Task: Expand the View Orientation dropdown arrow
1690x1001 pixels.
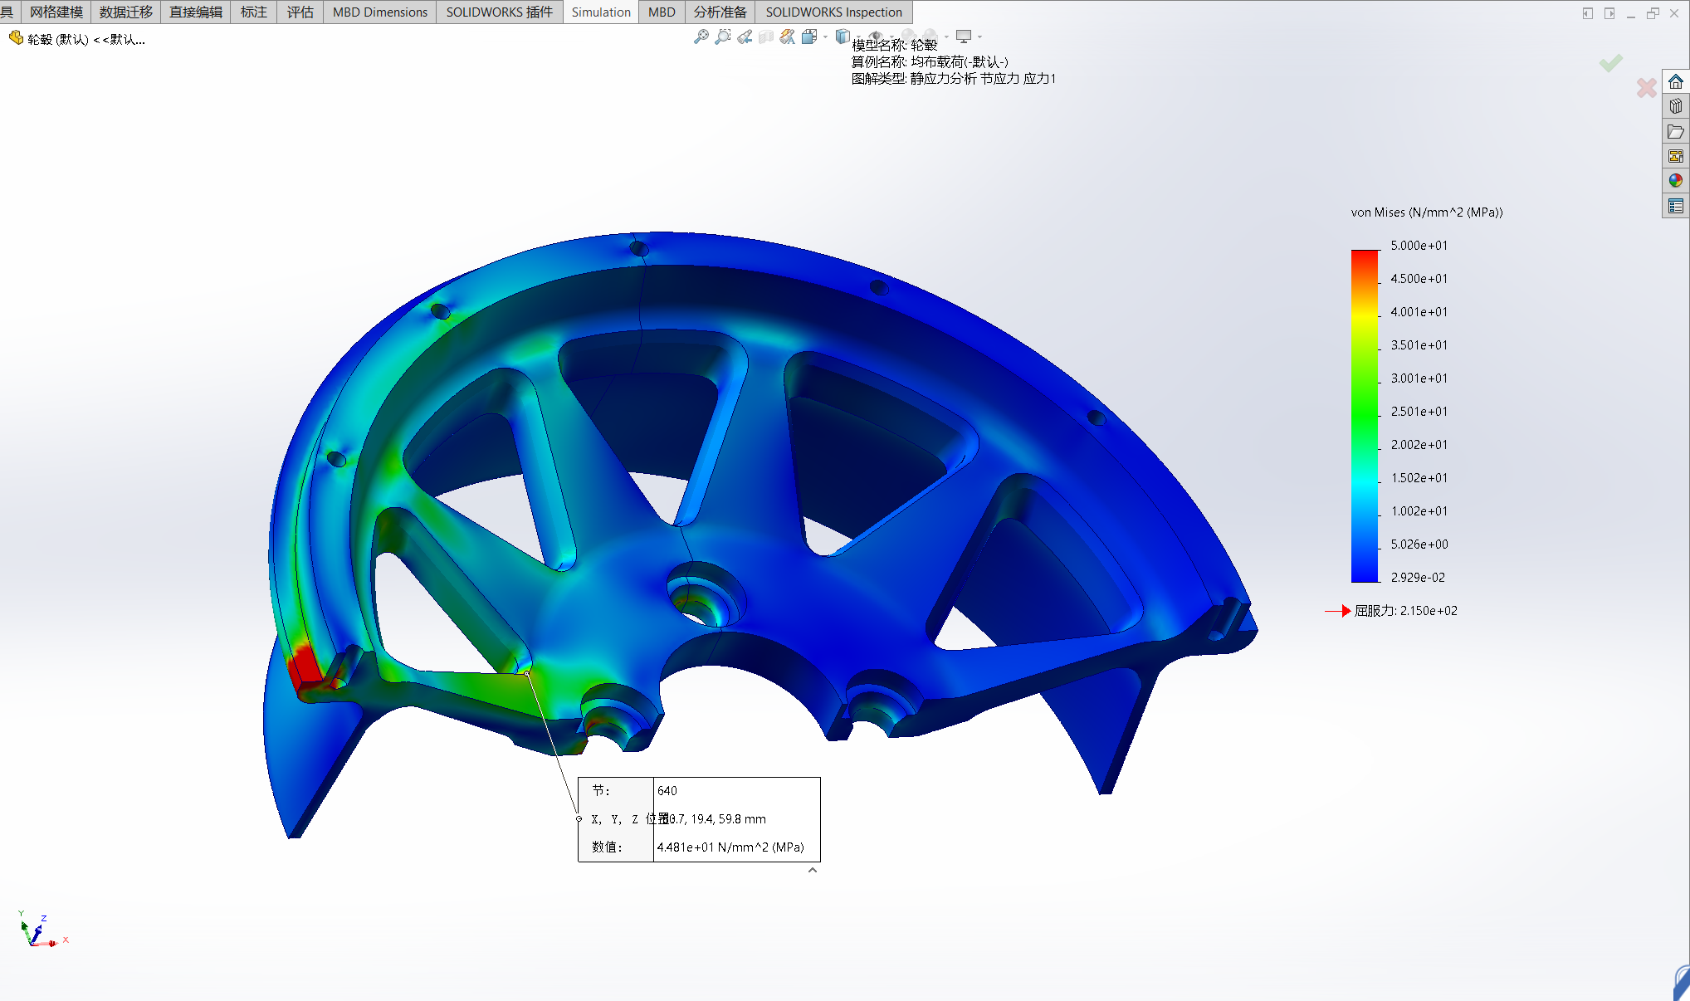Action: point(825,37)
